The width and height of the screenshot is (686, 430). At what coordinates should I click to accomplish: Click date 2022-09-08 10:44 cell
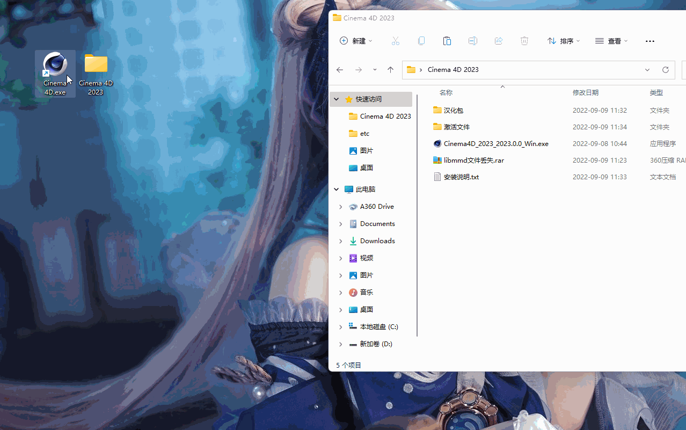(x=599, y=144)
